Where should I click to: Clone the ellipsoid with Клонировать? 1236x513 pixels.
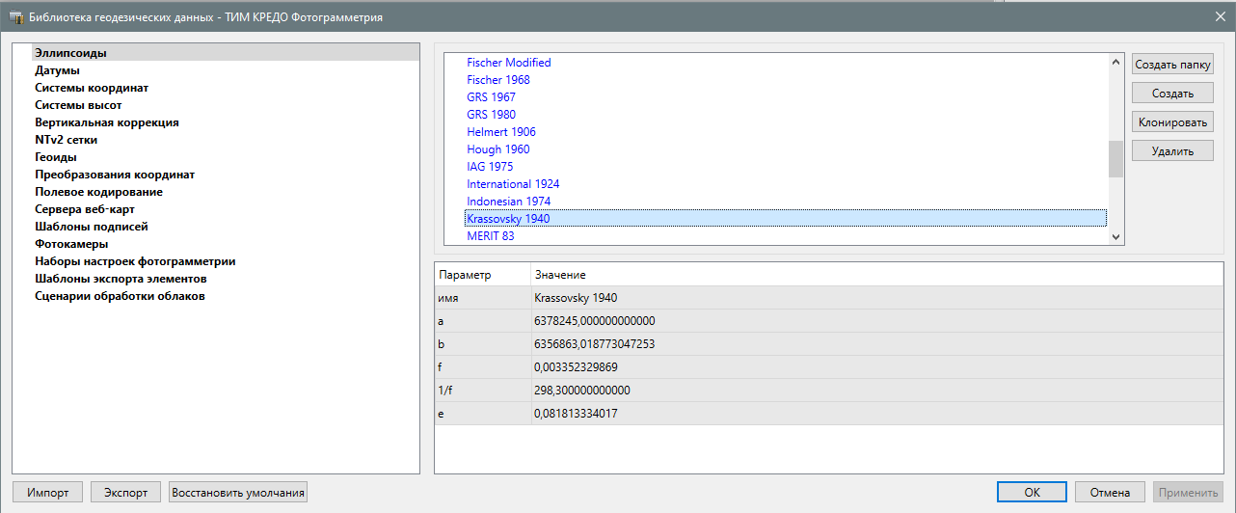click(1172, 122)
